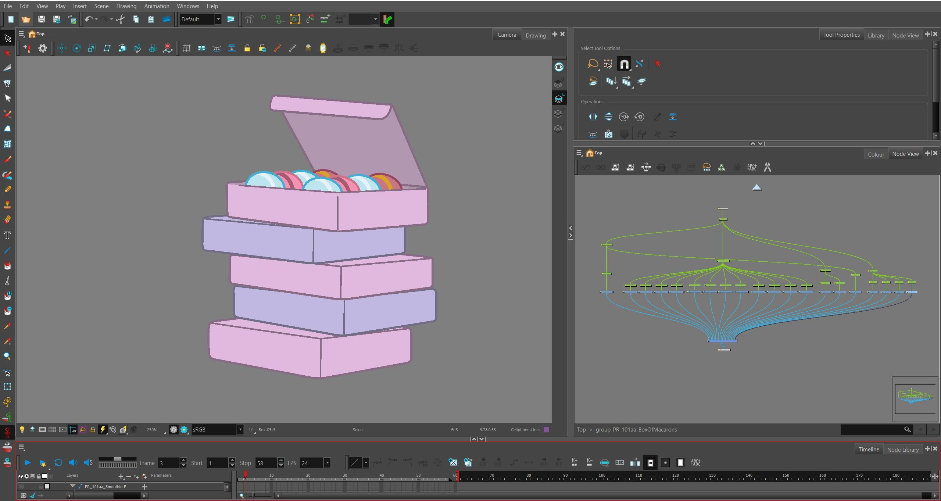Screen dimensions: 941x501
Task: Click Rotate 90 clockwise in Operations
Action: click(624, 117)
